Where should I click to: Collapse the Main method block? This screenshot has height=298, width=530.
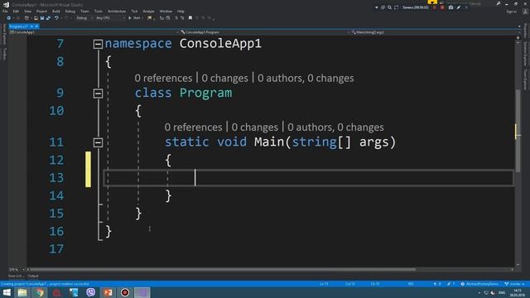[98, 142]
